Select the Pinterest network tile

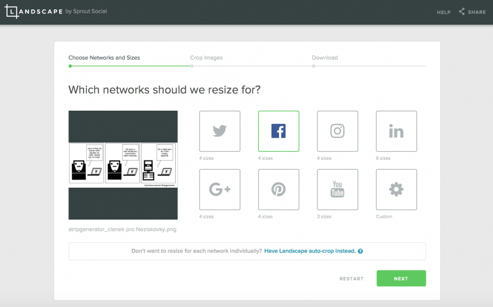[x=278, y=189]
